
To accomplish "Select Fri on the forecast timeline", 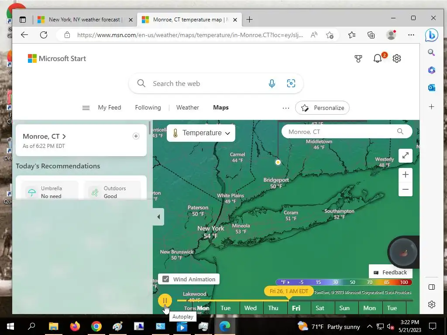I will coord(296,308).
